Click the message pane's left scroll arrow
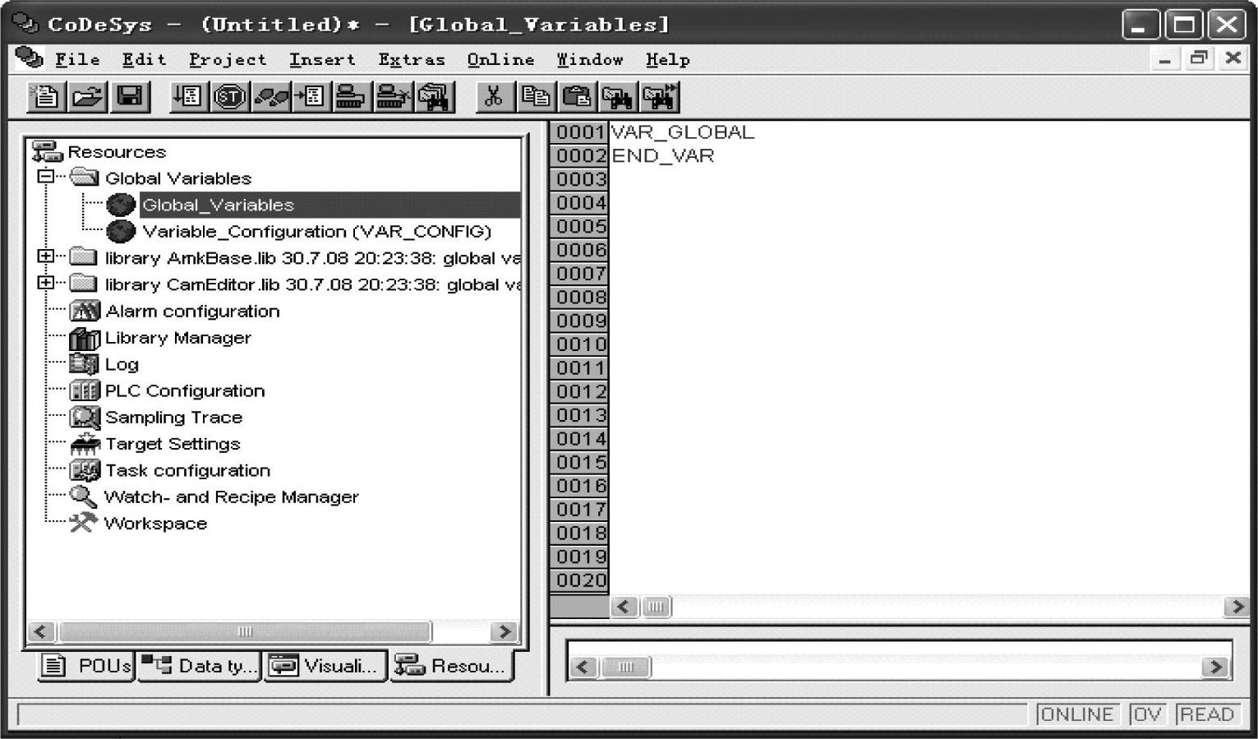The width and height of the screenshot is (1258, 739). (583, 667)
